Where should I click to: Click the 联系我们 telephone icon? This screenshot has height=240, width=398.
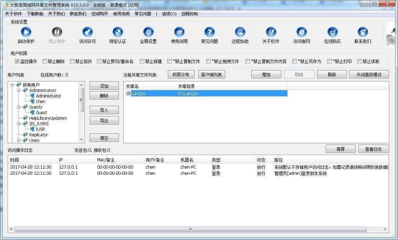click(x=363, y=32)
